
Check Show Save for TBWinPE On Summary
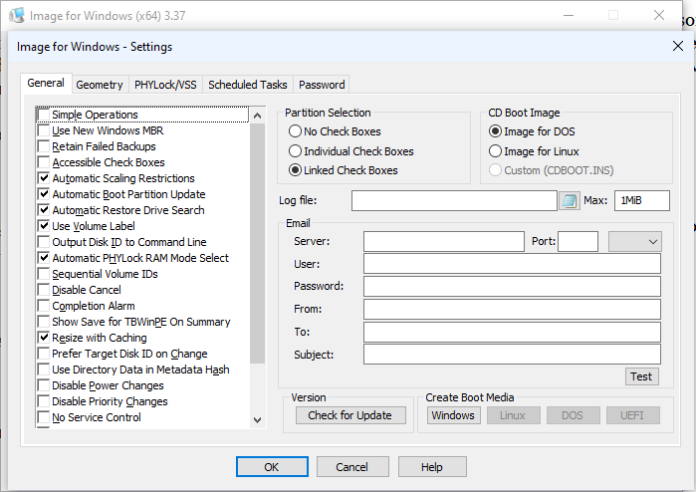44,322
